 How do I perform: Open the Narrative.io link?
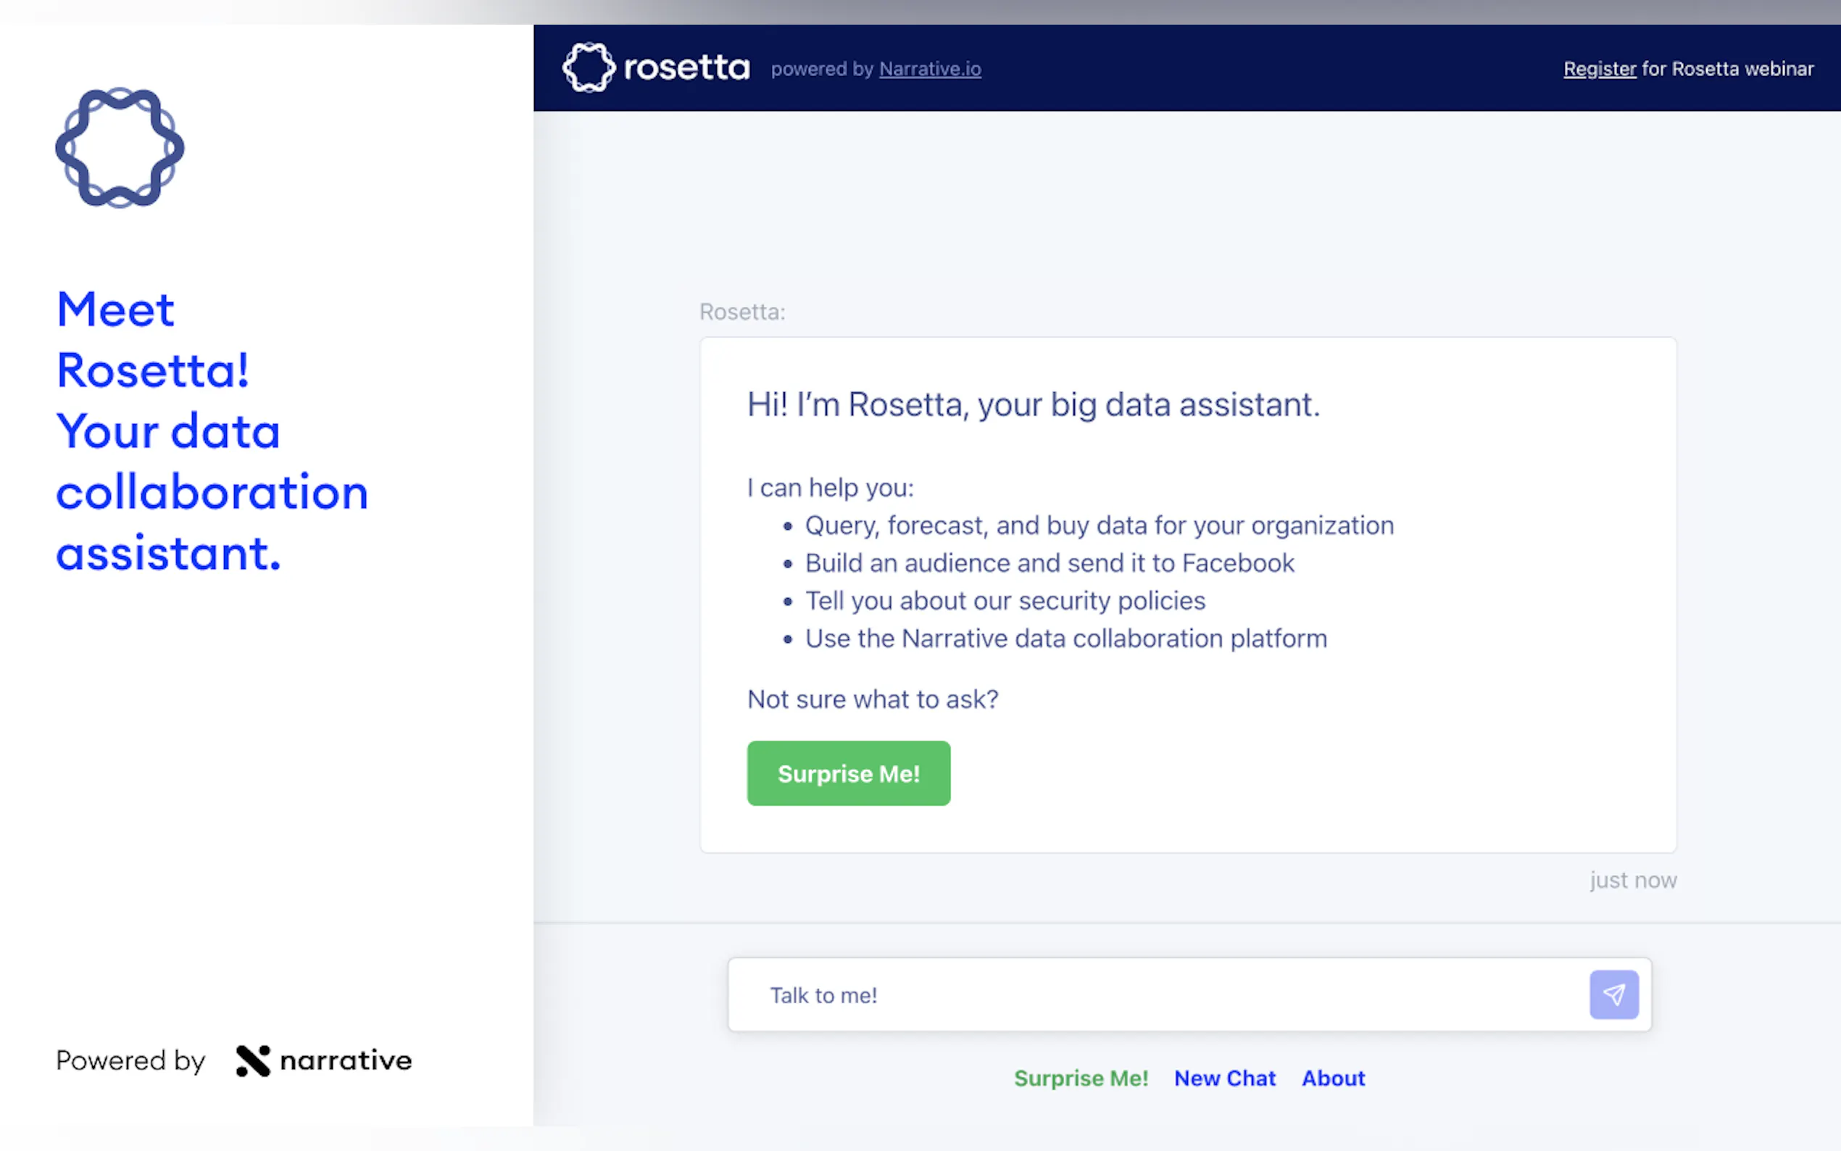(929, 70)
